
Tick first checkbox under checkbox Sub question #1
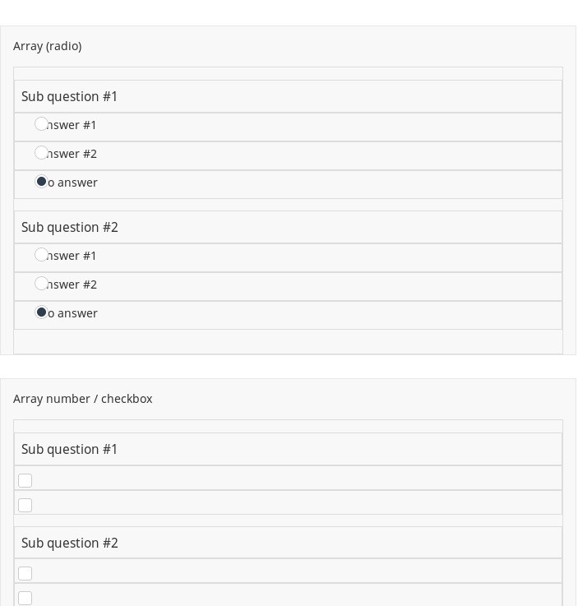(x=25, y=480)
